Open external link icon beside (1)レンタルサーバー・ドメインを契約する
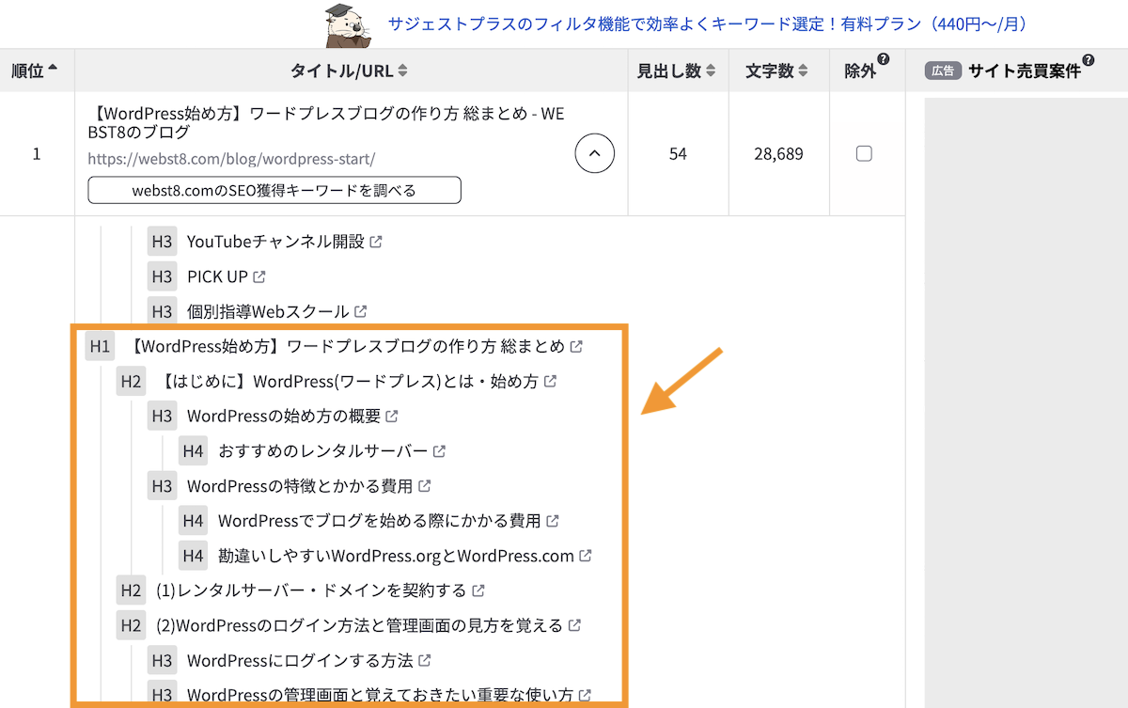Image resolution: width=1128 pixels, height=708 pixels. pyautogui.click(x=478, y=590)
